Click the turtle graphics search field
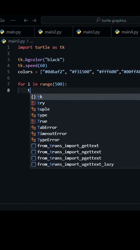This screenshot has height=250, width=140. 91,20
